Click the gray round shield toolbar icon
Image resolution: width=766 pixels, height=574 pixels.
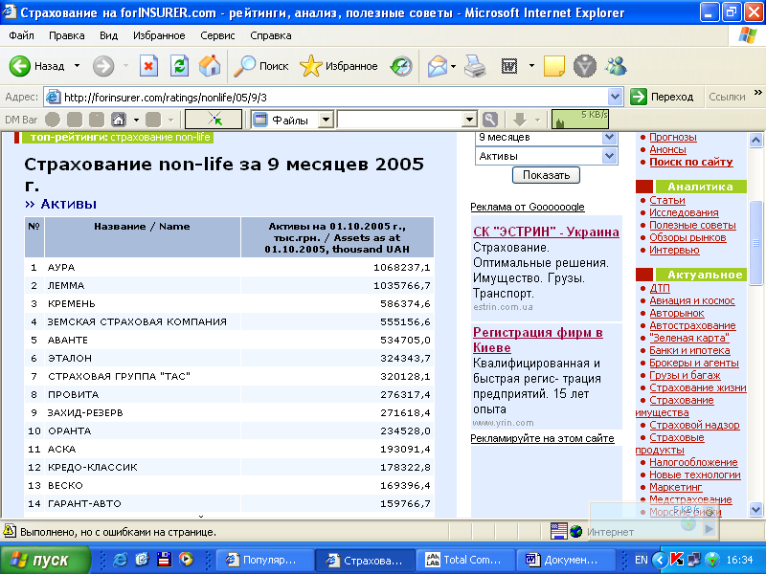(585, 66)
